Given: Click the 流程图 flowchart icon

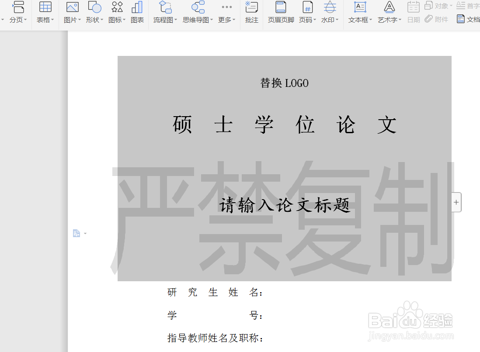Looking at the screenshot, I should pos(165,7).
